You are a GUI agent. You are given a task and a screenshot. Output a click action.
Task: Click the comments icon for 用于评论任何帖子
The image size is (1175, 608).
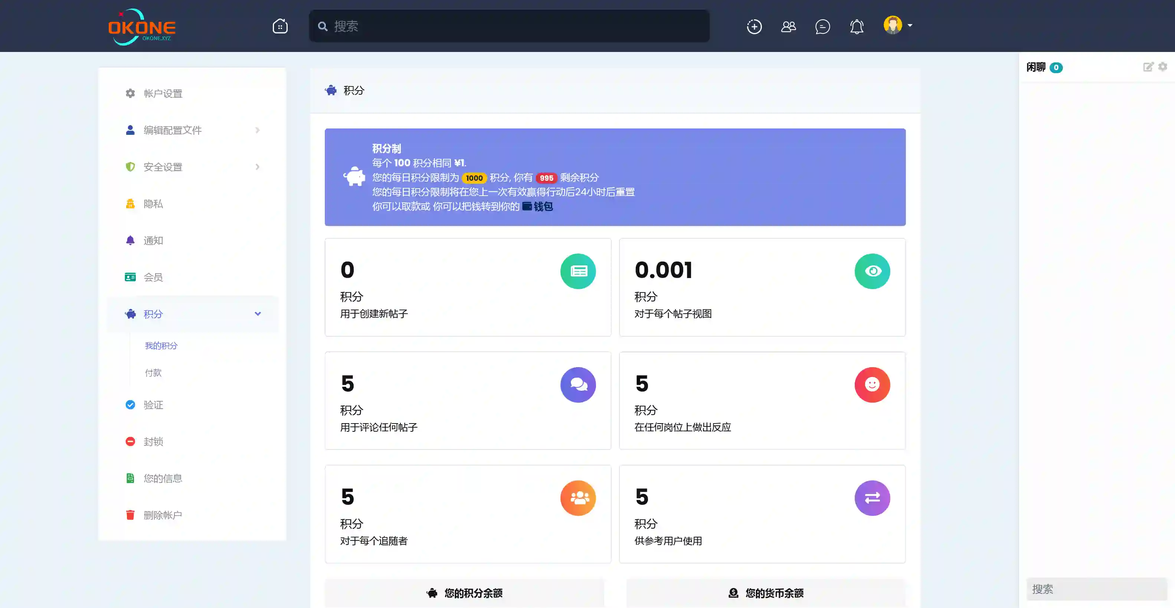tap(578, 385)
